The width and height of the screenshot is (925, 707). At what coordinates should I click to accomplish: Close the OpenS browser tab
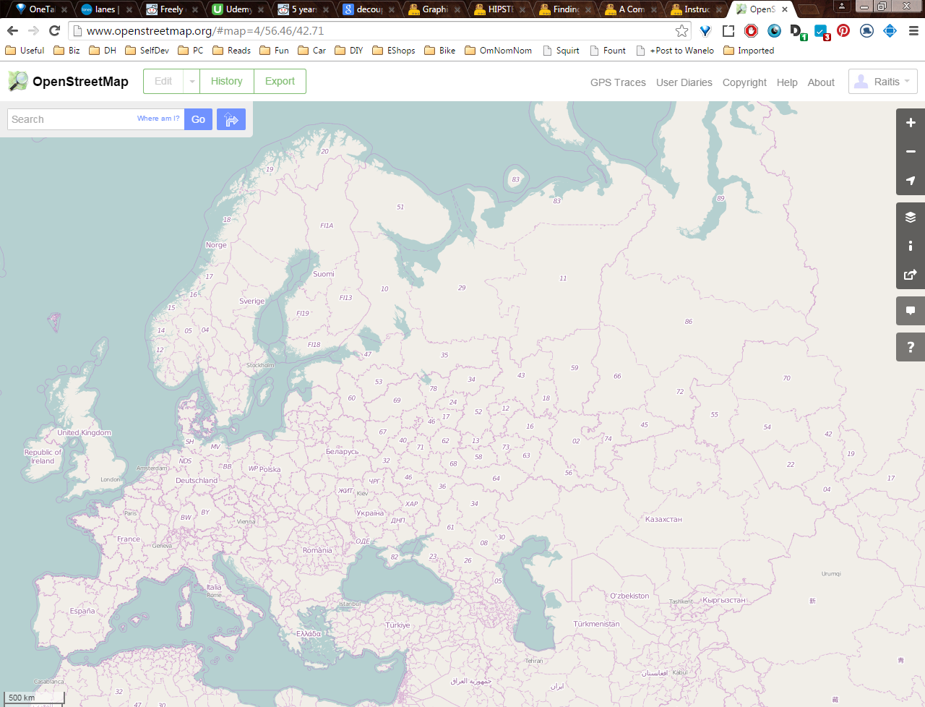[785, 9]
